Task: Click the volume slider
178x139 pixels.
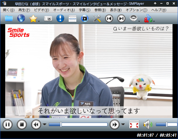Action: pos(166,124)
